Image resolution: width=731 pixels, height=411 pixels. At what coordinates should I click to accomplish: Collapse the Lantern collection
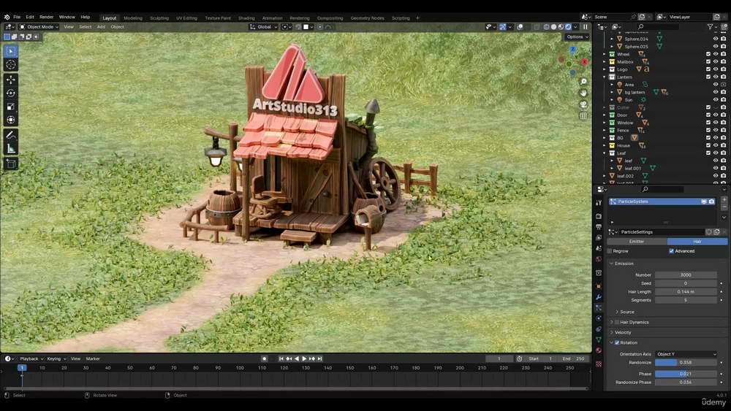point(605,77)
